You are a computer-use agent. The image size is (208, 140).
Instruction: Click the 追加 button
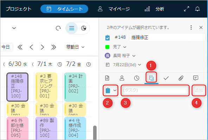[x=199, y=90]
